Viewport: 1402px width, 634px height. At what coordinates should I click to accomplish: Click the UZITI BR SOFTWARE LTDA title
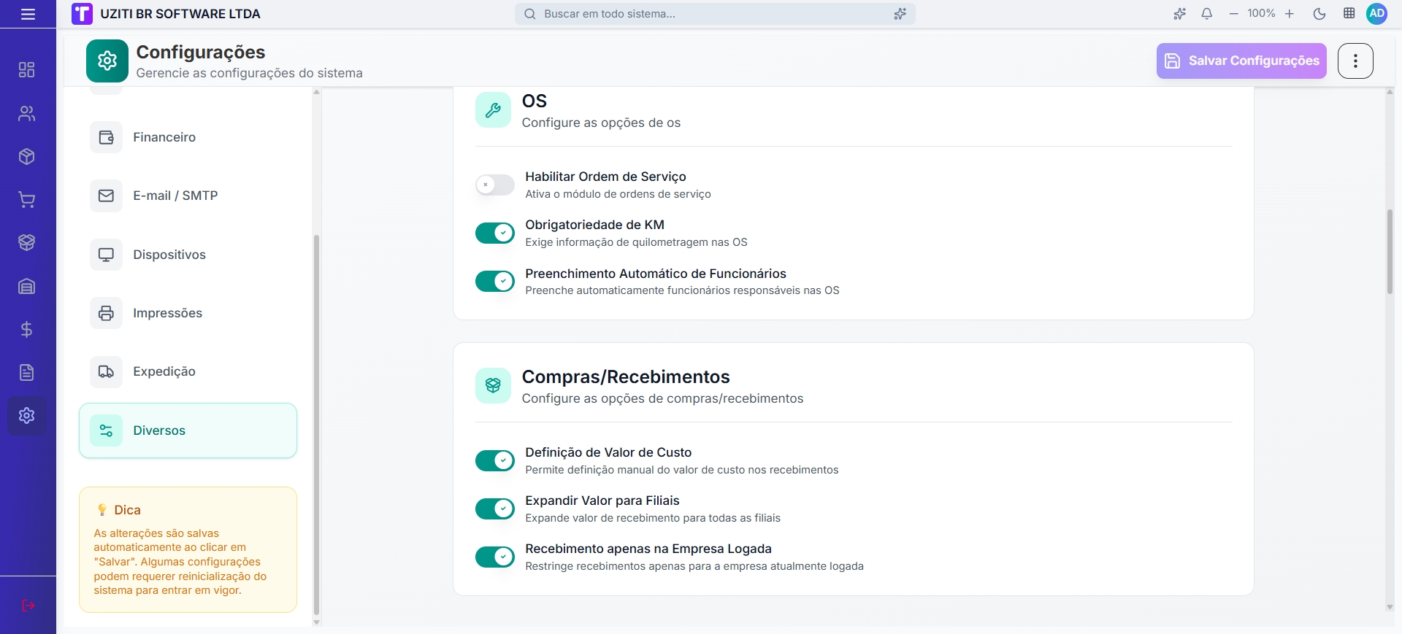(180, 14)
